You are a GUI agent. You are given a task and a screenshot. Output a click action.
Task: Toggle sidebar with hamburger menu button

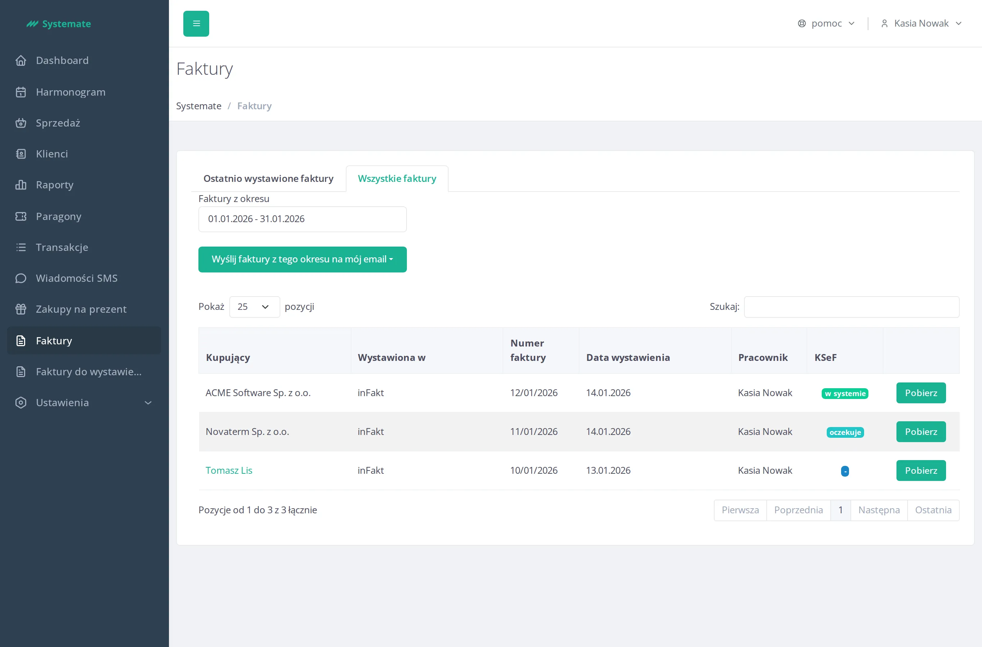tap(196, 23)
